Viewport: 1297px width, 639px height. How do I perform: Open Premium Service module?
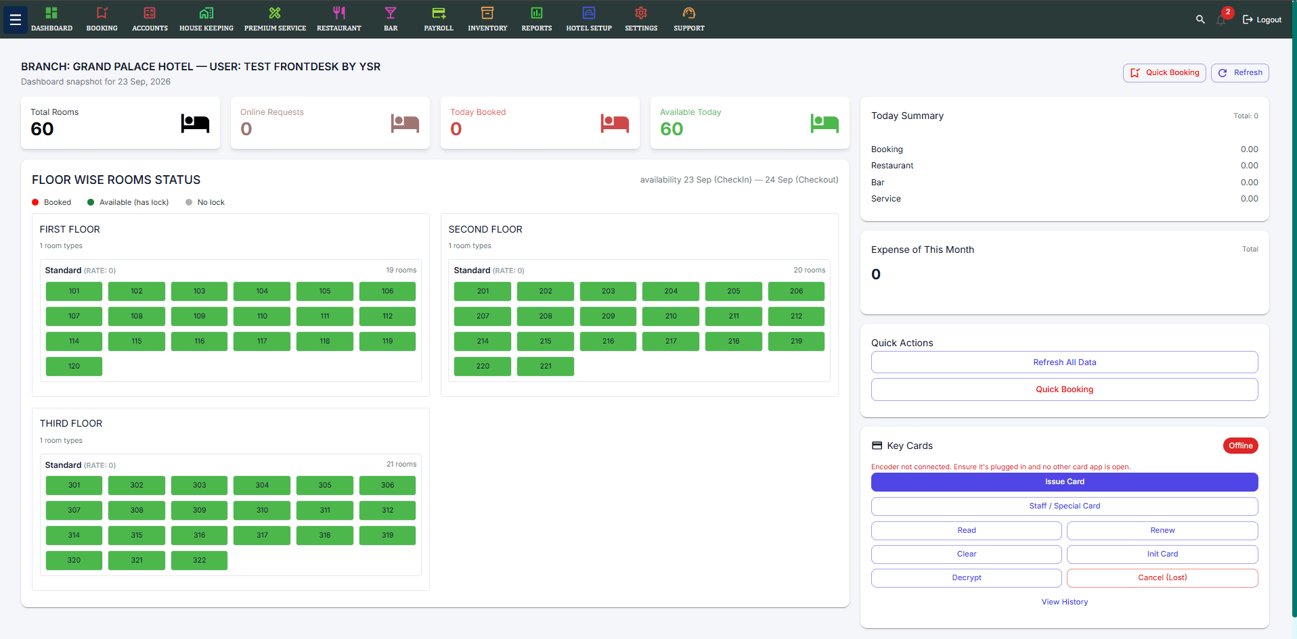pyautogui.click(x=275, y=20)
